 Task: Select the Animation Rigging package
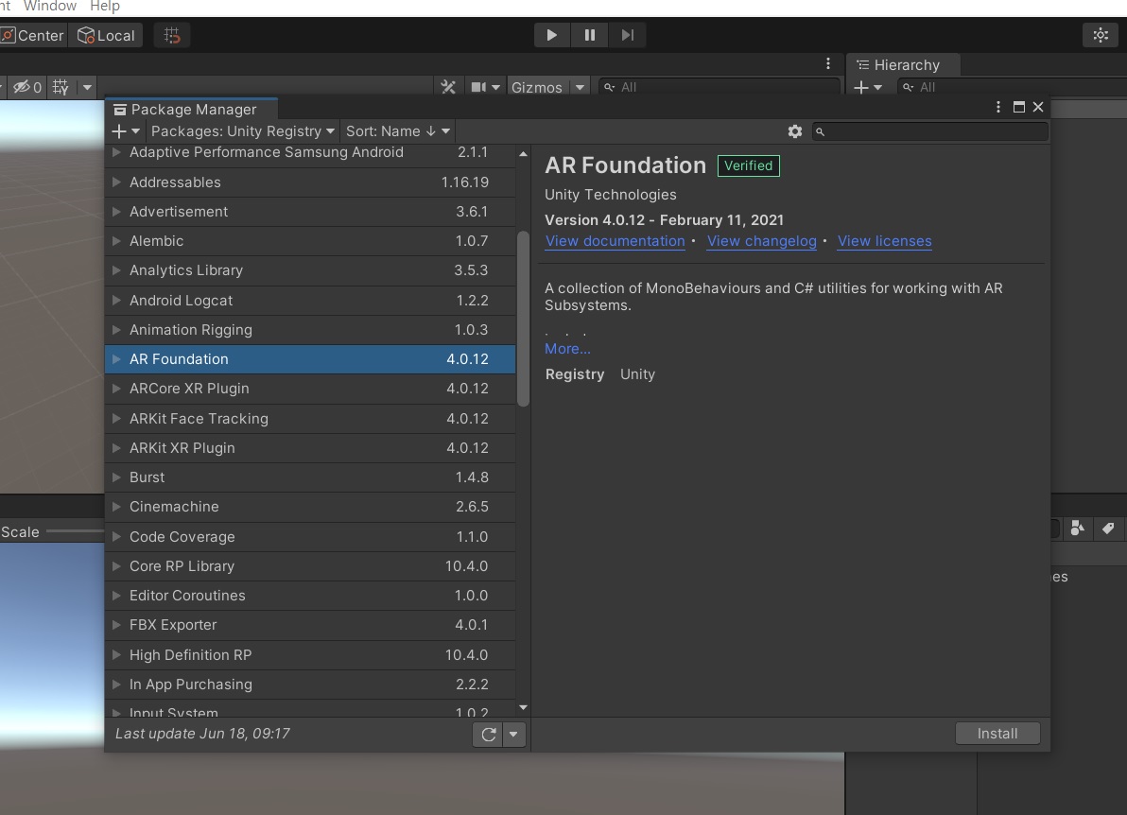coord(310,329)
